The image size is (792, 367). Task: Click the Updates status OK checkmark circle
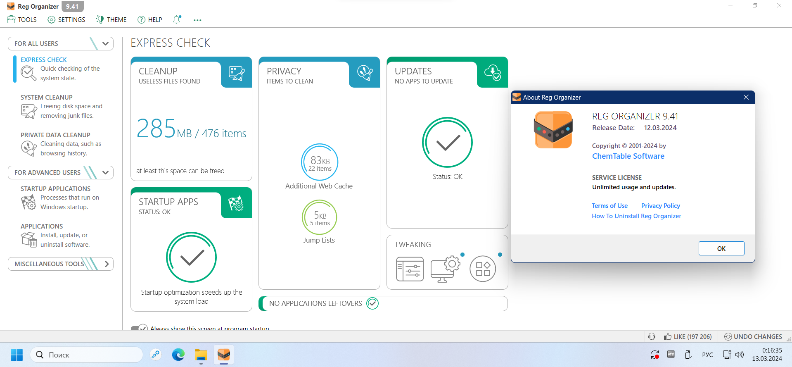[x=447, y=143]
